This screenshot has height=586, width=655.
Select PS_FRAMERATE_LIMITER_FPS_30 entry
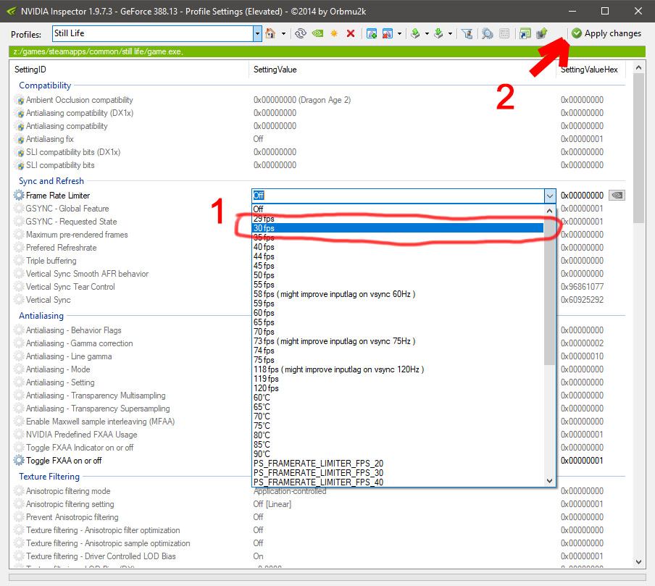(399, 473)
